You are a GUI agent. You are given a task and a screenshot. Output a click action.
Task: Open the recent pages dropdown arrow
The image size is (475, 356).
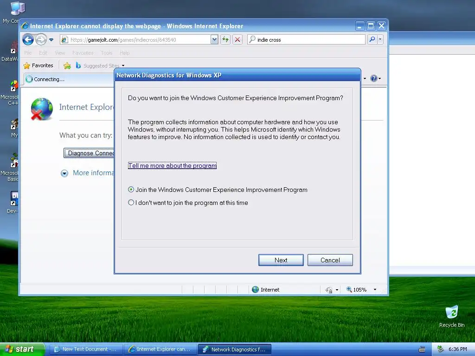tap(51, 40)
